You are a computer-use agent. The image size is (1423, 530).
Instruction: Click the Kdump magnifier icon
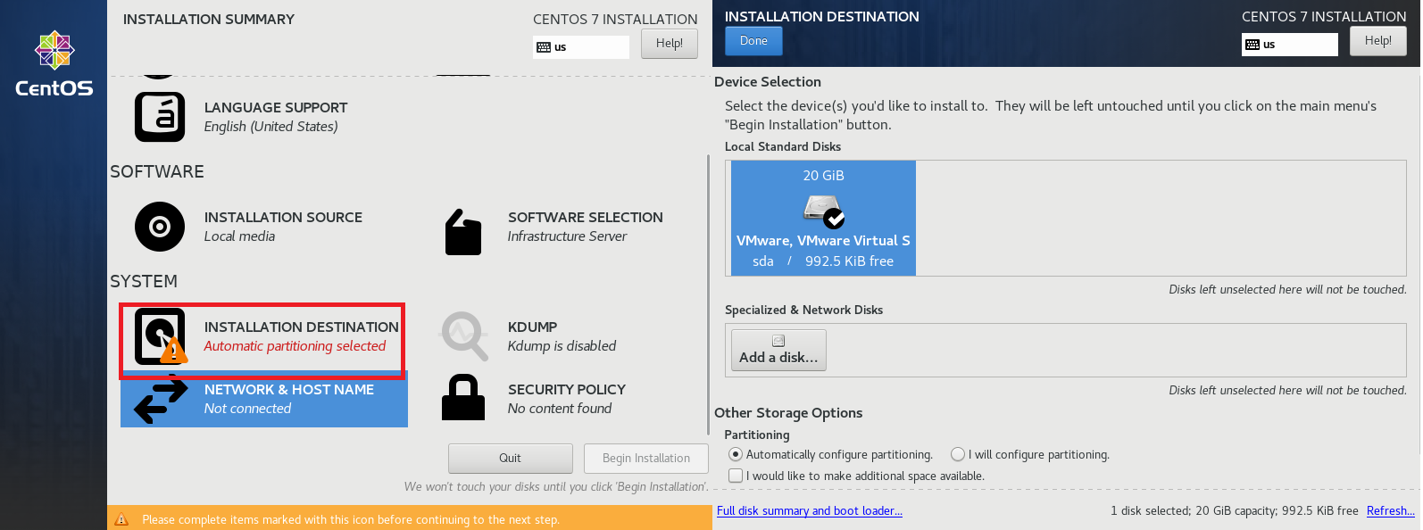click(464, 335)
